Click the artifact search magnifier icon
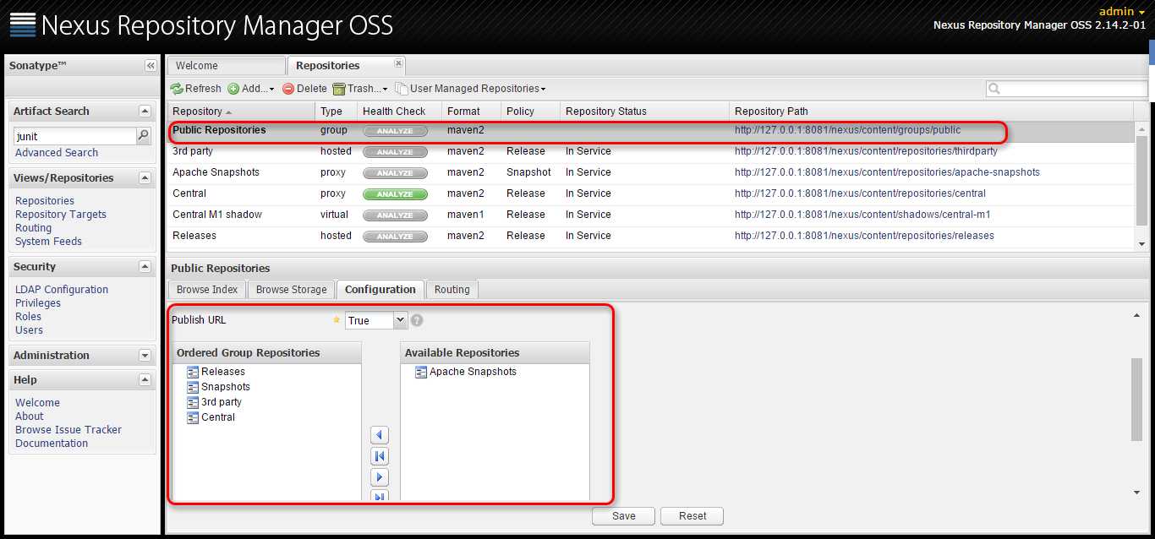This screenshot has height=539, width=1155. point(144,135)
